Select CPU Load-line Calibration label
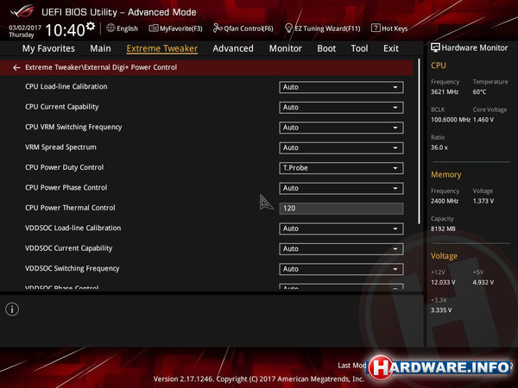 pos(66,87)
